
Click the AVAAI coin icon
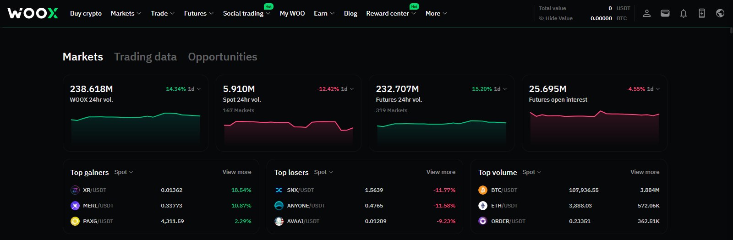coord(279,221)
